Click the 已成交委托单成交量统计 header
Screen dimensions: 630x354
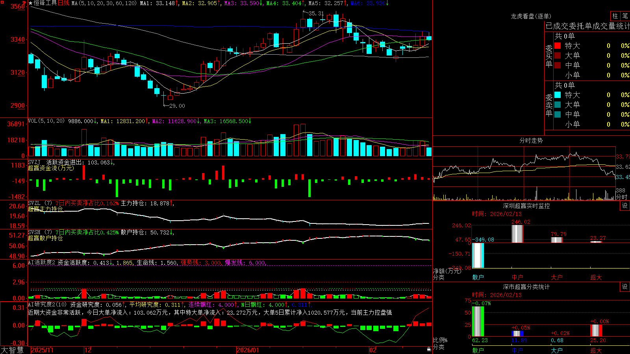click(x=587, y=26)
